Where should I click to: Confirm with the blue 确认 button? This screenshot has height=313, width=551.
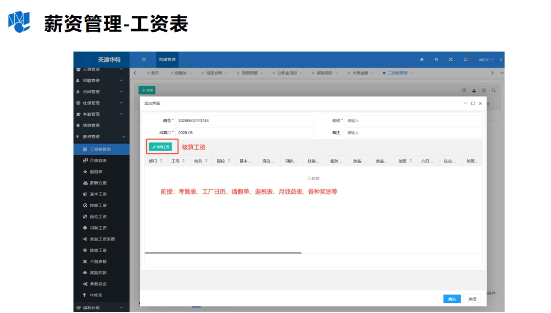coord(452,299)
